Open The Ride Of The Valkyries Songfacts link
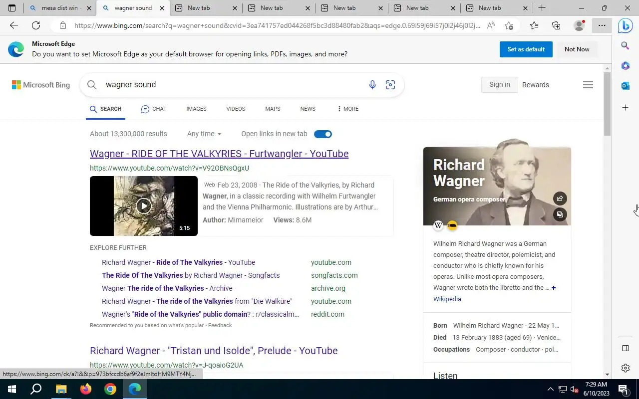The width and height of the screenshot is (639, 399). tap(191, 275)
